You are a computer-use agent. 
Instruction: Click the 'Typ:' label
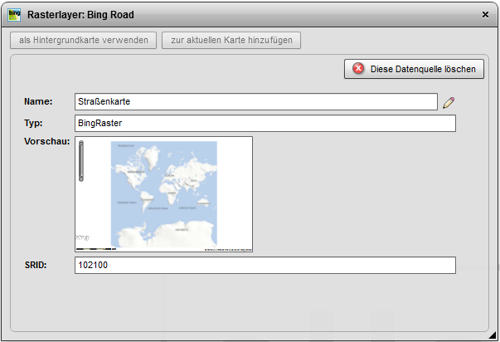pyautogui.click(x=33, y=123)
